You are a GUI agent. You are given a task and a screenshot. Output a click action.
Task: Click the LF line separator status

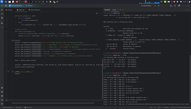(x=155, y=108)
